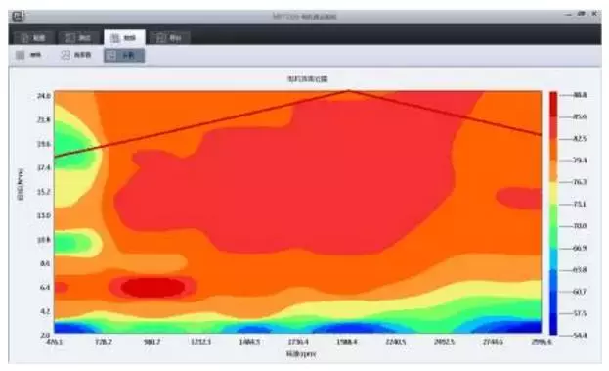The image size is (609, 371).
Task: Click the 1232.3 tick on the X axis
Action: click(200, 342)
